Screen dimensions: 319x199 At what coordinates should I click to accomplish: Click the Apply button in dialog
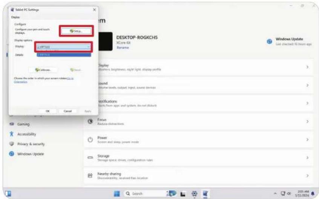pos(88,111)
